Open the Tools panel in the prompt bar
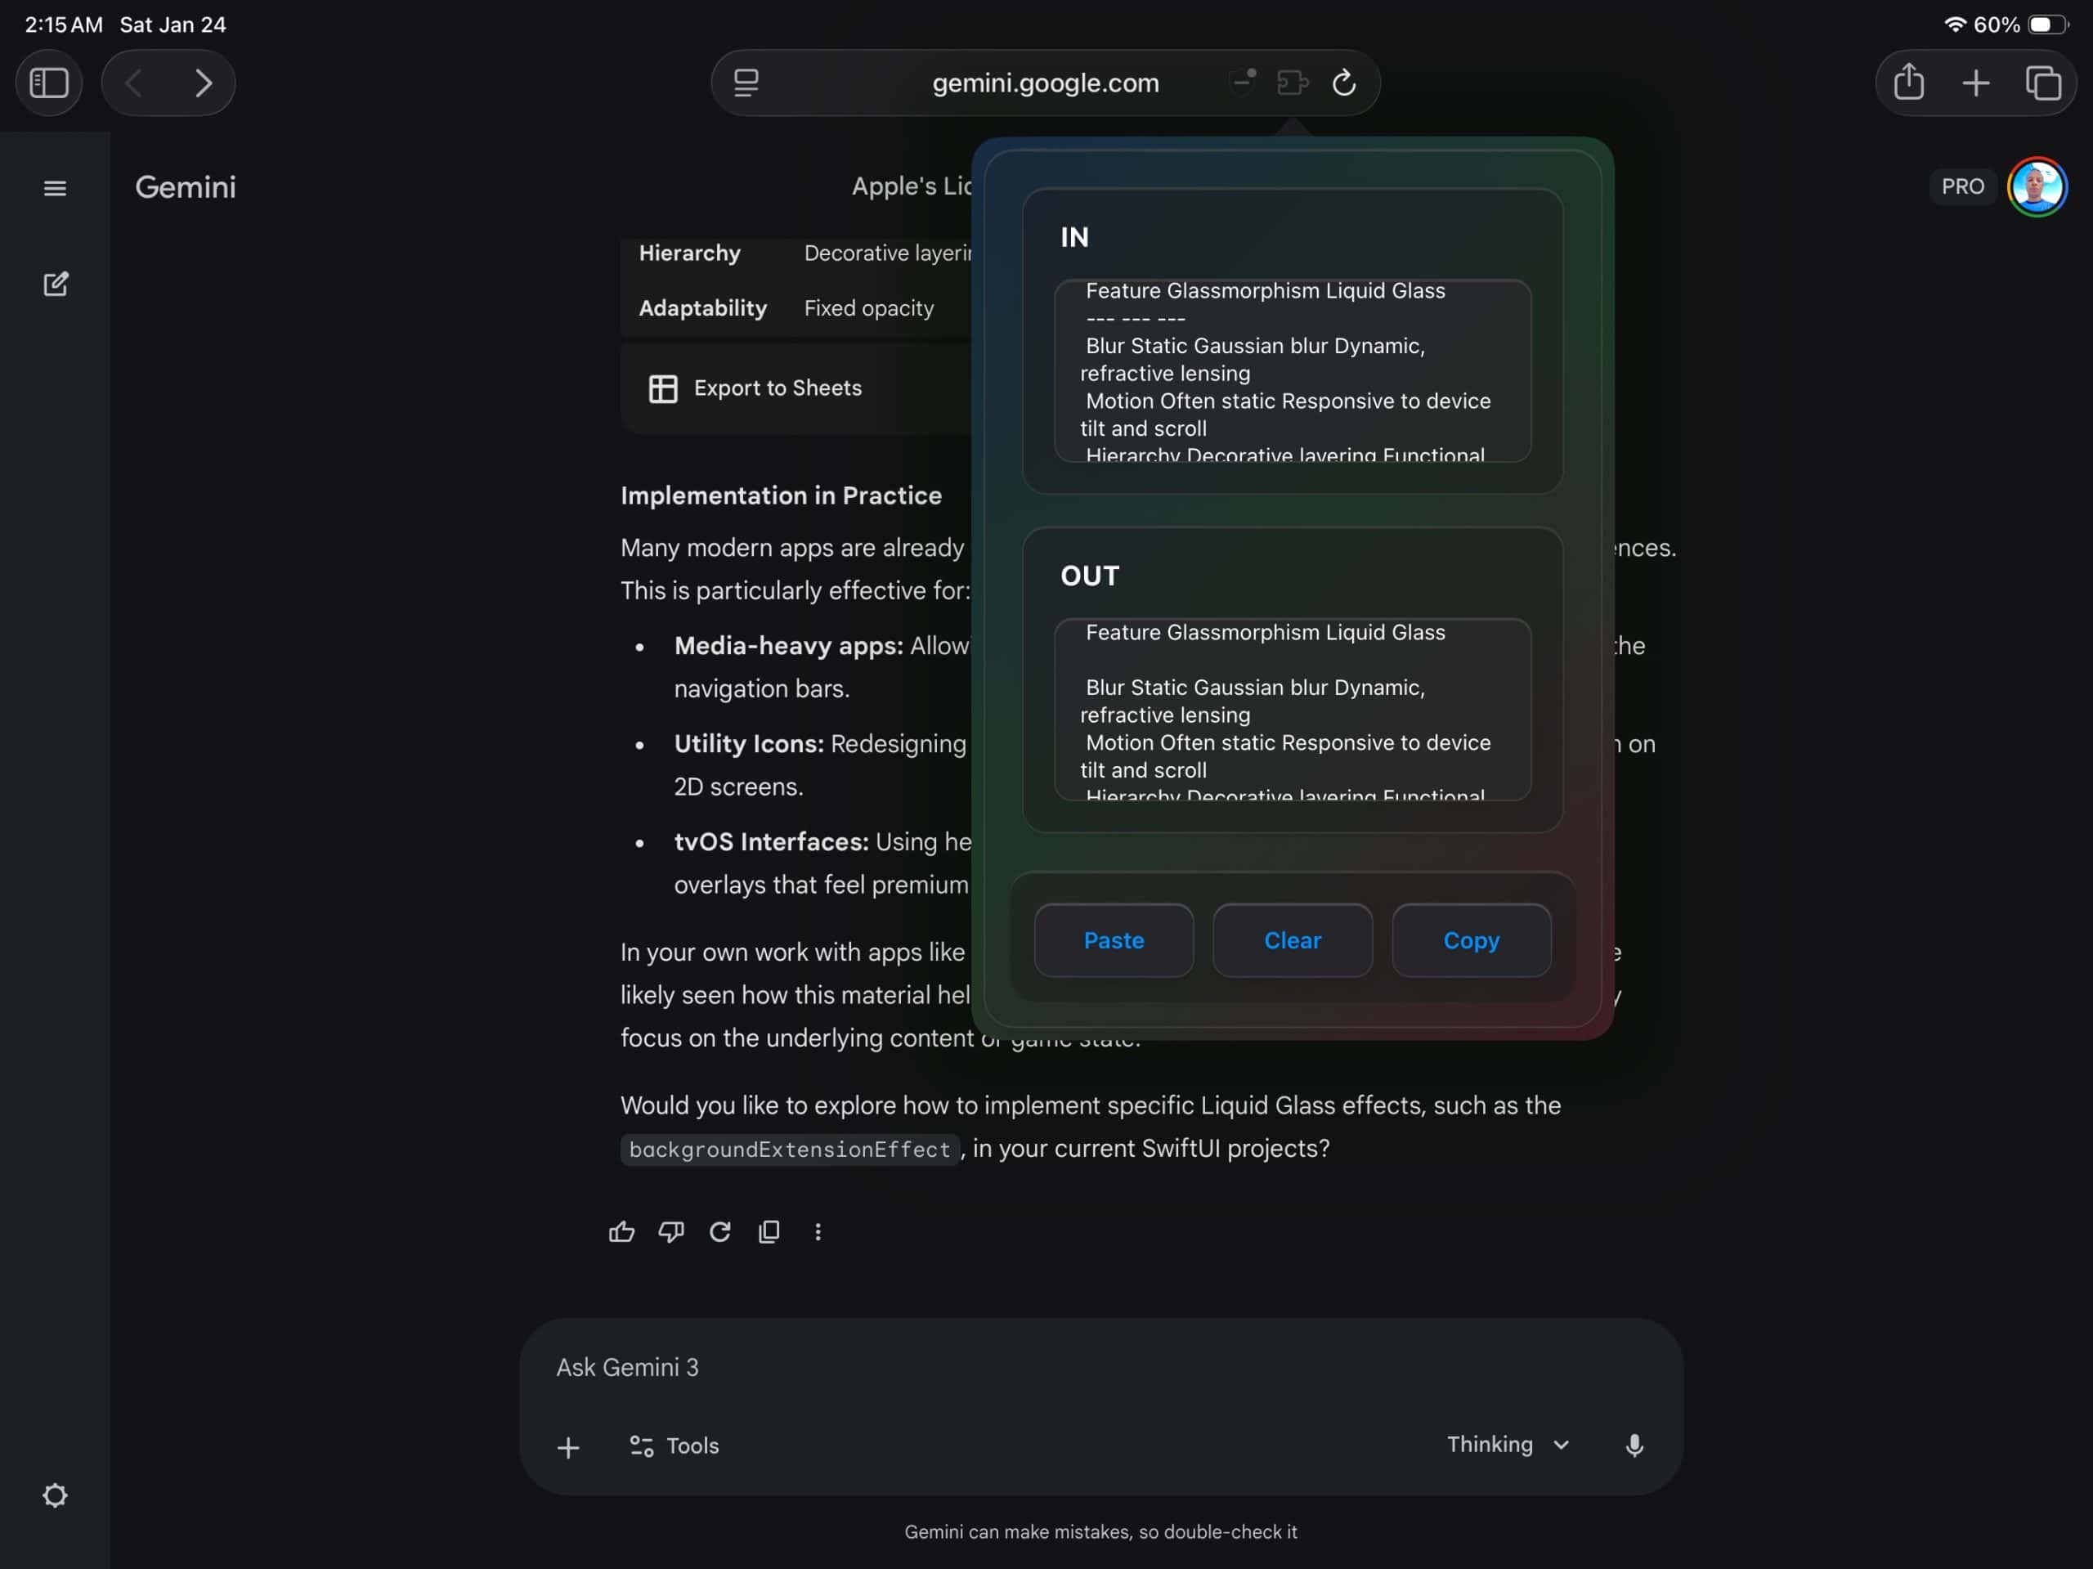2093x1569 pixels. point(673,1445)
